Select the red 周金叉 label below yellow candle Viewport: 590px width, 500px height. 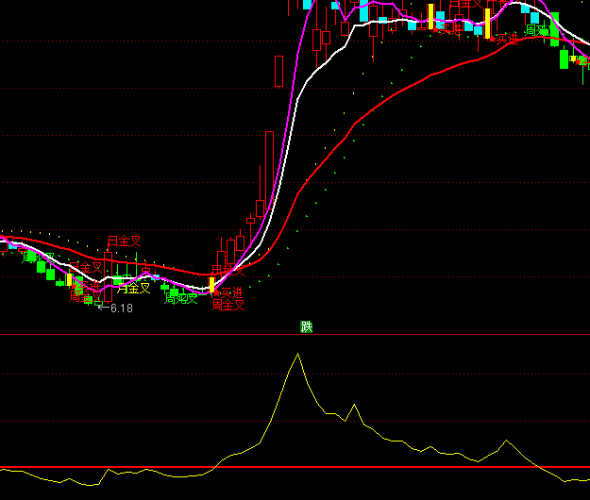coord(228,305)
